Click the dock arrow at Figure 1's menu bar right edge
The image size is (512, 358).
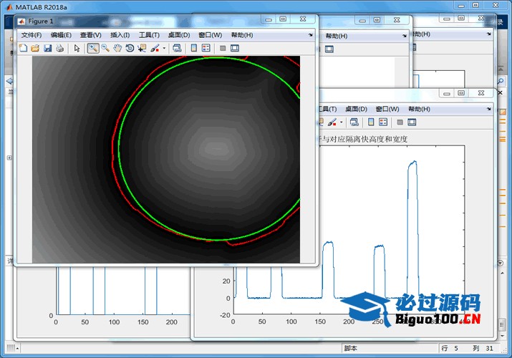point(310,34)
